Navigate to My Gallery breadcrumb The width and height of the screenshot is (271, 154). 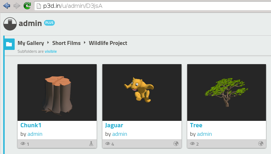[31, 43]
